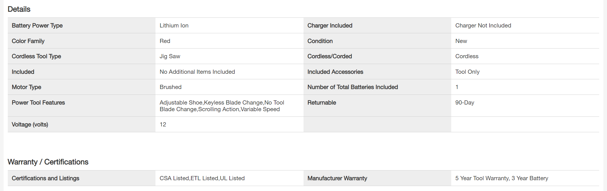Click the Charger Not Included value
Screen dimensions: 607x191
[483, 26]
